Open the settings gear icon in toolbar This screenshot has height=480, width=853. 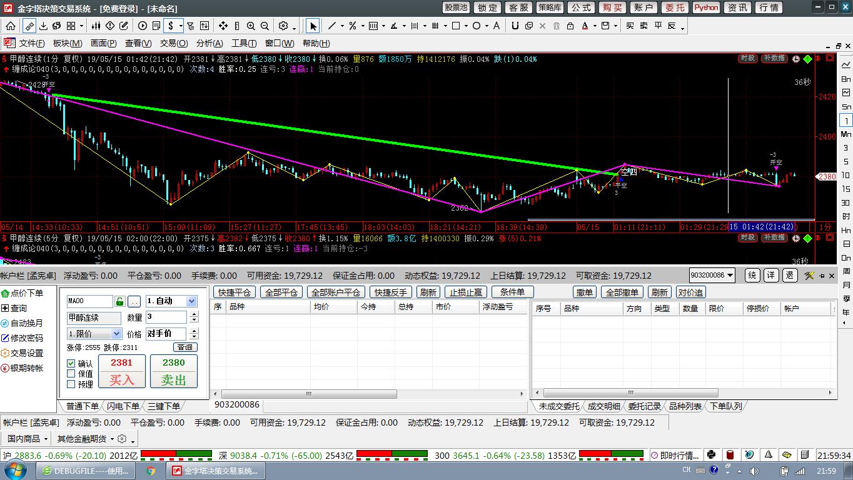(x=283, y=26)
